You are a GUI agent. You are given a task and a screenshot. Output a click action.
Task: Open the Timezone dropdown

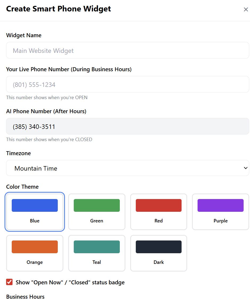(x=128, y=168)
